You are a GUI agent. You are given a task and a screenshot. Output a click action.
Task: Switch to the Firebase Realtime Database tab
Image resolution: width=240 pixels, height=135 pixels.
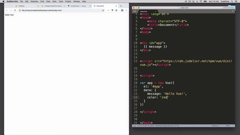click(53, 6)
